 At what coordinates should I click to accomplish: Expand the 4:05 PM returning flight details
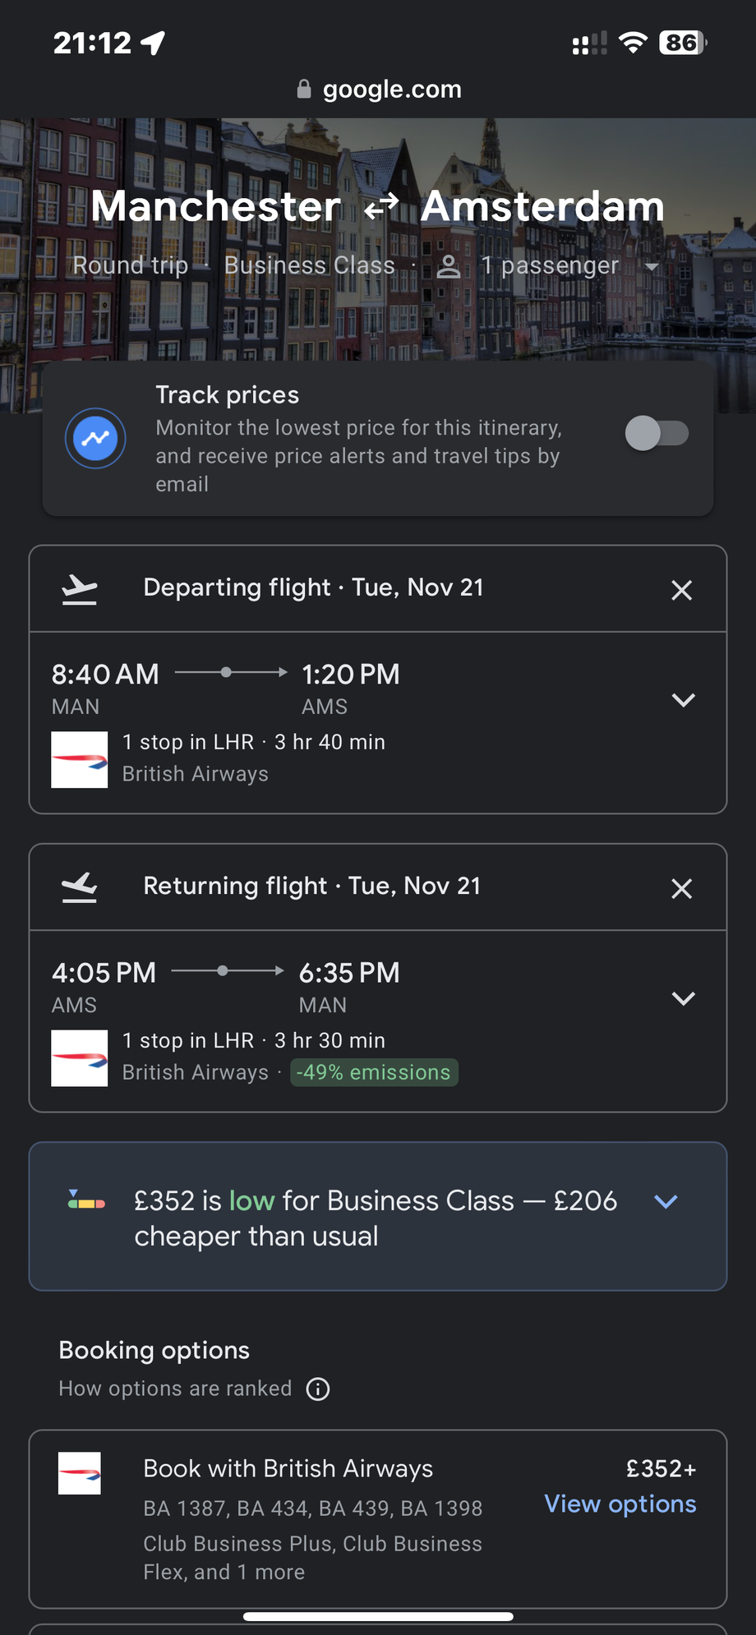point(683,998)
